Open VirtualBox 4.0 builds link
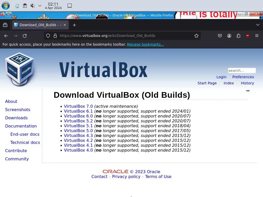The height and width of the screenshot is (197, 263). [x=78, y=150]
